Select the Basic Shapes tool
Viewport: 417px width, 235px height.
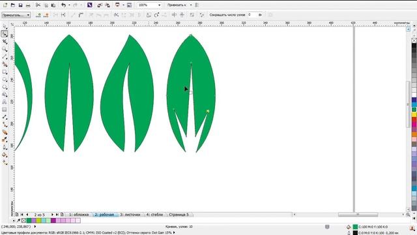pyautogui.click(x=5, y=94)
